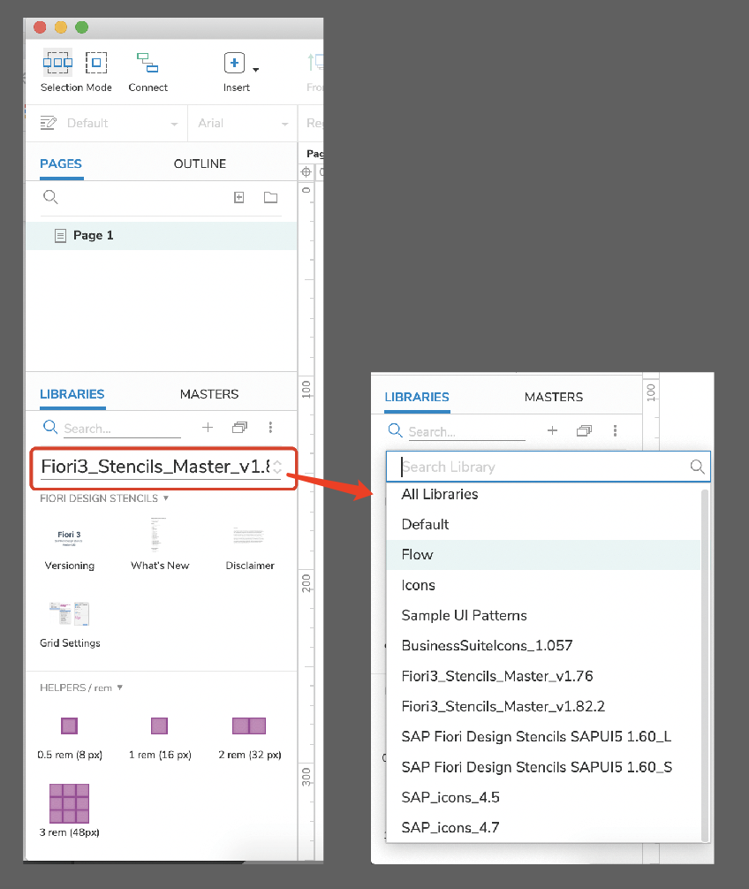
Task: Click the right panel Search field
Action: [x=467, y=432]
